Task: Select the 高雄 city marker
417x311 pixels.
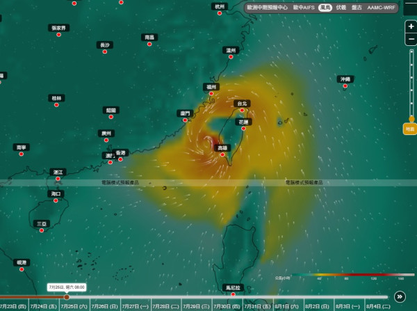Action: pos(222,154)
